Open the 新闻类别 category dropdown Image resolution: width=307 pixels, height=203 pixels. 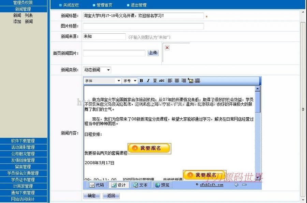pyautogui.click(x=108, y=70)
